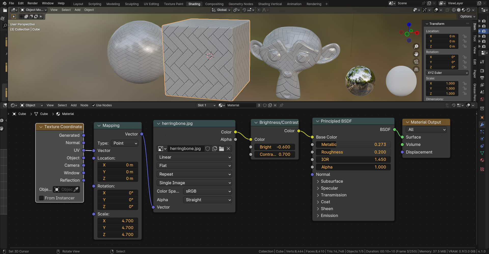Open Particles properties tab icon

pos(482,132)
